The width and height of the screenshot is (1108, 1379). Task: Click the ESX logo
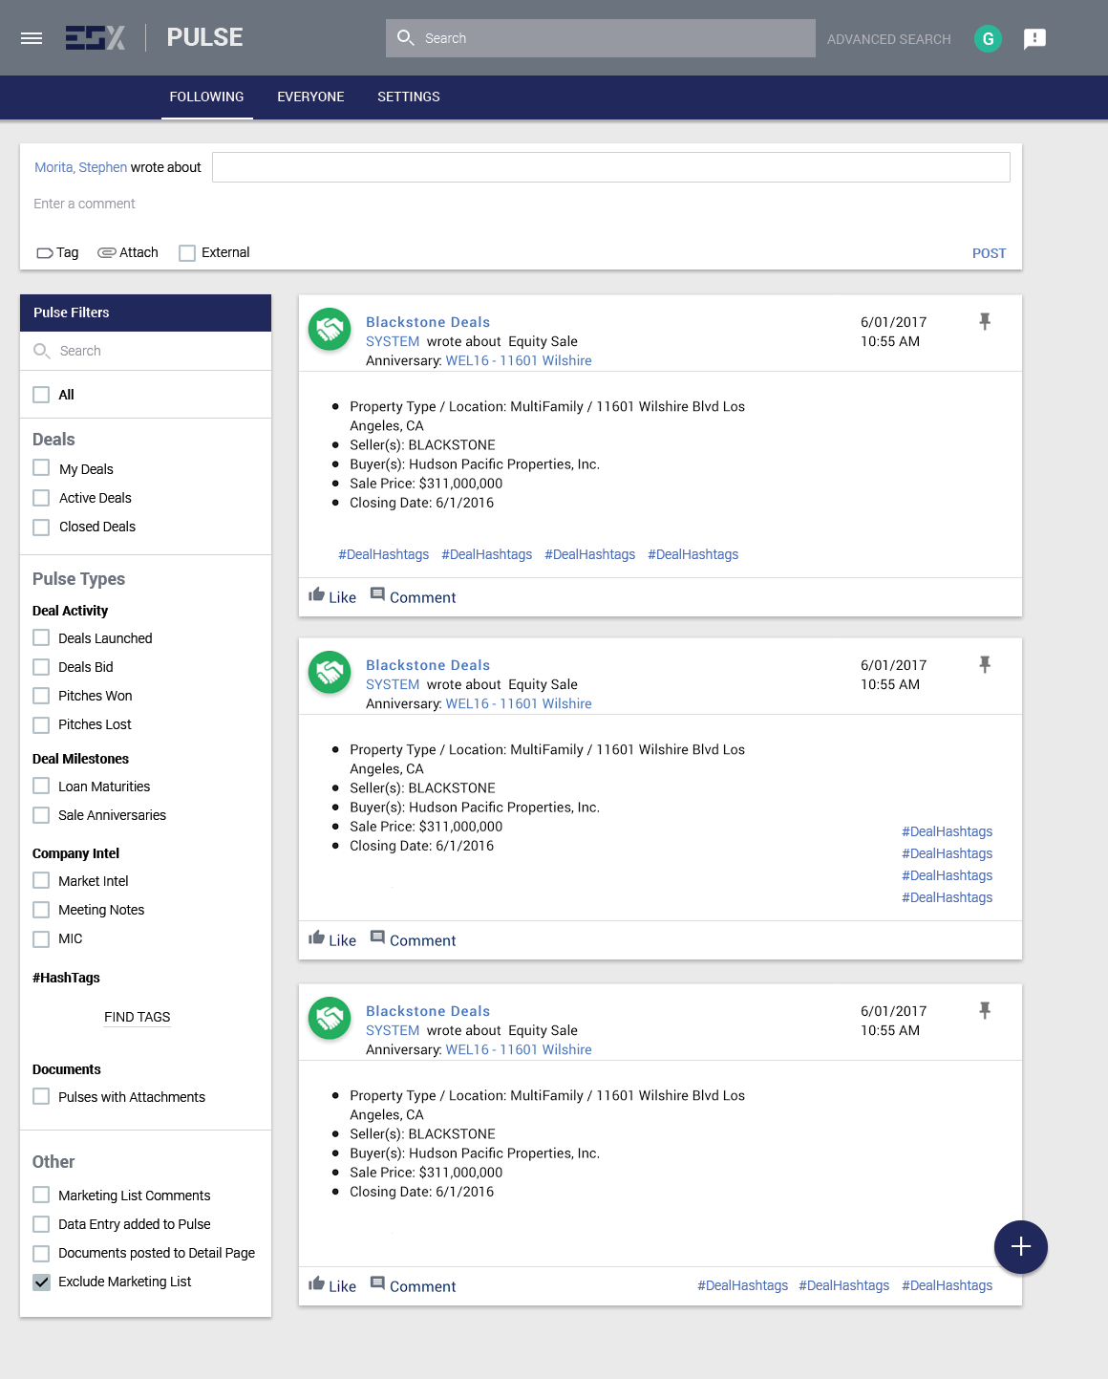pyautogui.click(x=96, y=38)
